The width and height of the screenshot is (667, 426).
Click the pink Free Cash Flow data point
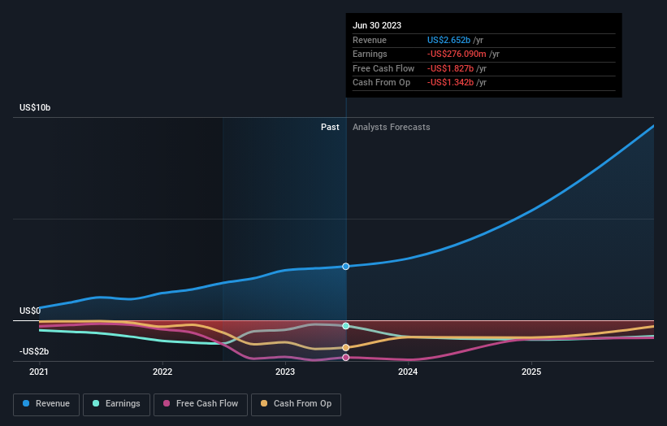346,358
